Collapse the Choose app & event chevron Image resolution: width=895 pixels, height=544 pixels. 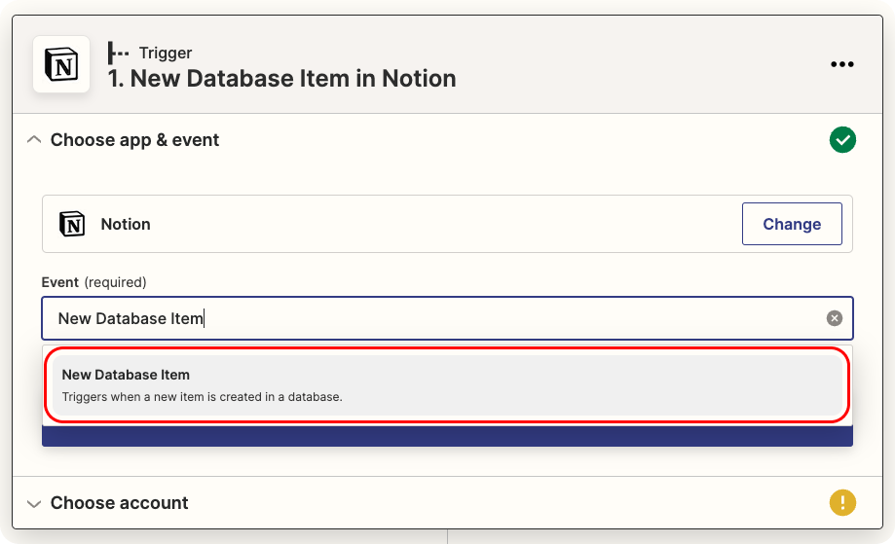click(34, 140)
